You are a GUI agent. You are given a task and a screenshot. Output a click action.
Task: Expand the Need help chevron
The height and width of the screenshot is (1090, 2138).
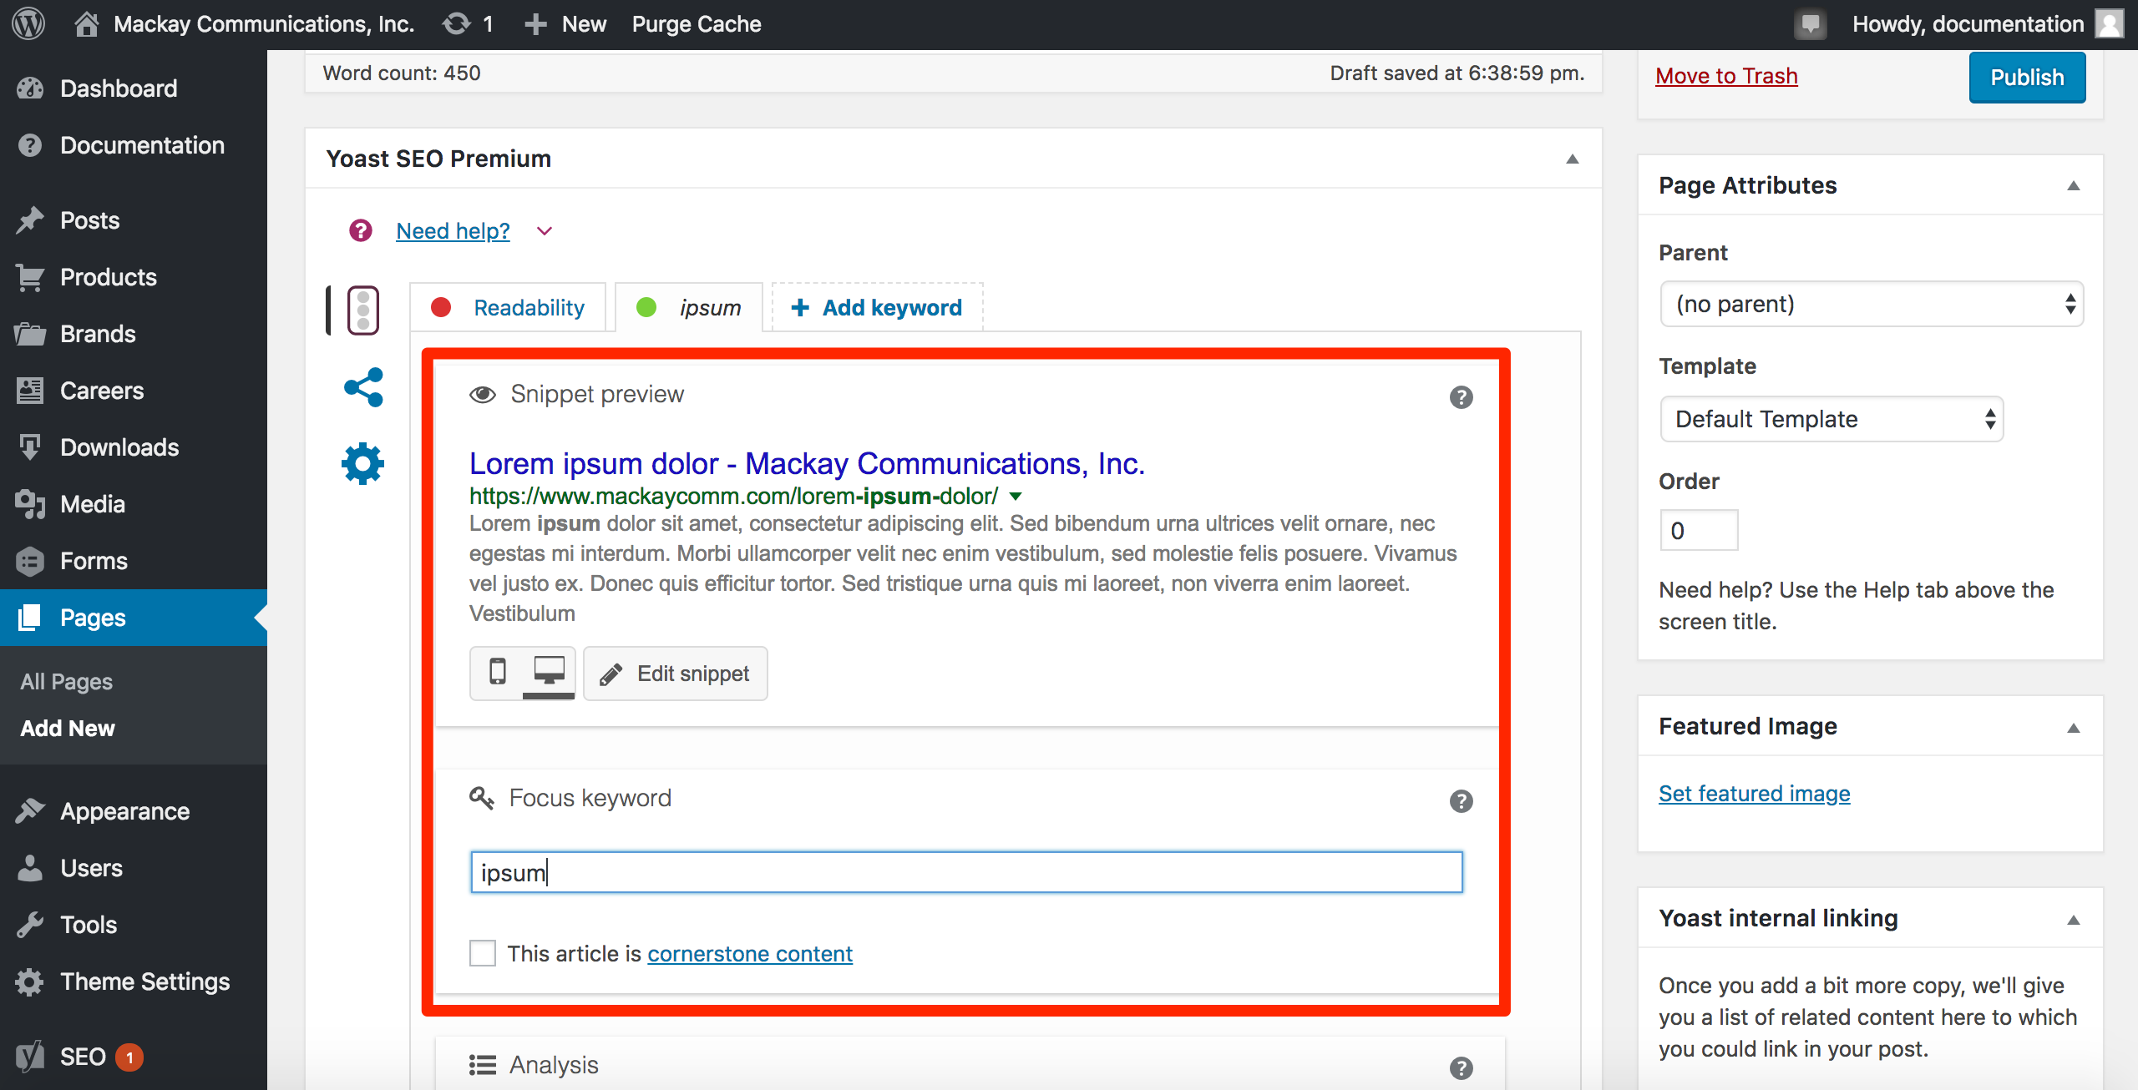point(545,231)
